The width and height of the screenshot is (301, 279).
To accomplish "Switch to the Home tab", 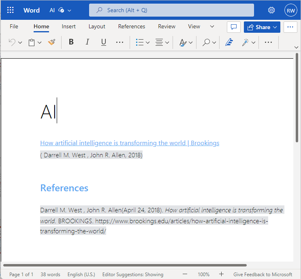I will pos(41,26).
